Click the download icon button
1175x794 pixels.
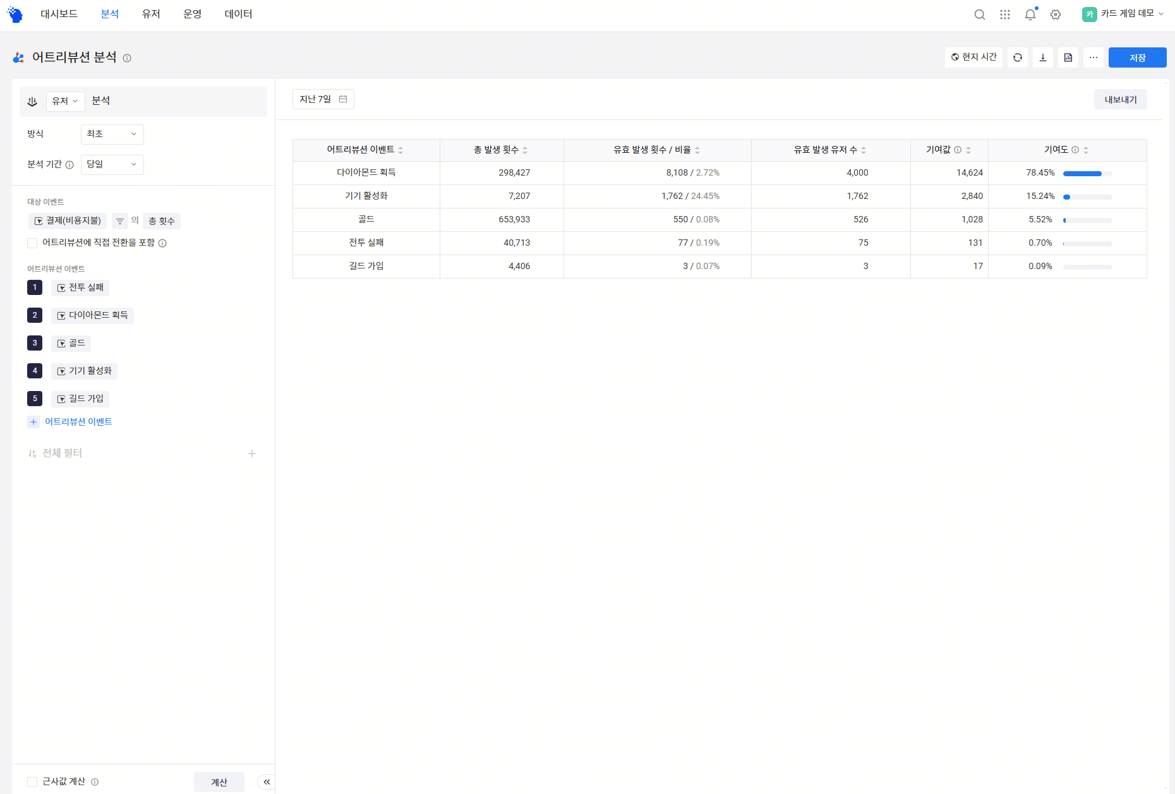click(x=1043, y=57)
